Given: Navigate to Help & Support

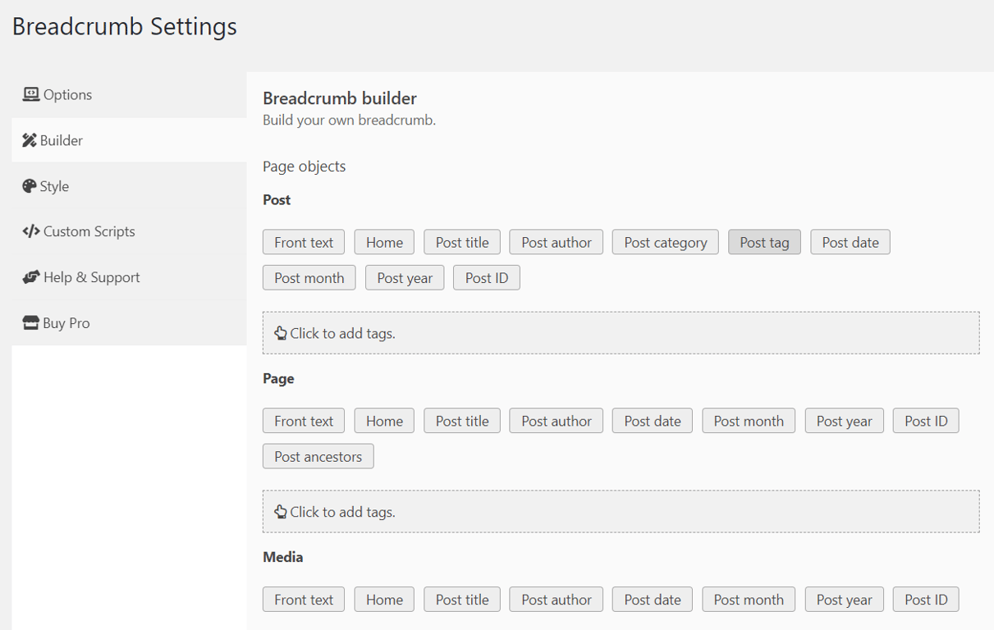Looking at the screenshot, I should (89, 276).
